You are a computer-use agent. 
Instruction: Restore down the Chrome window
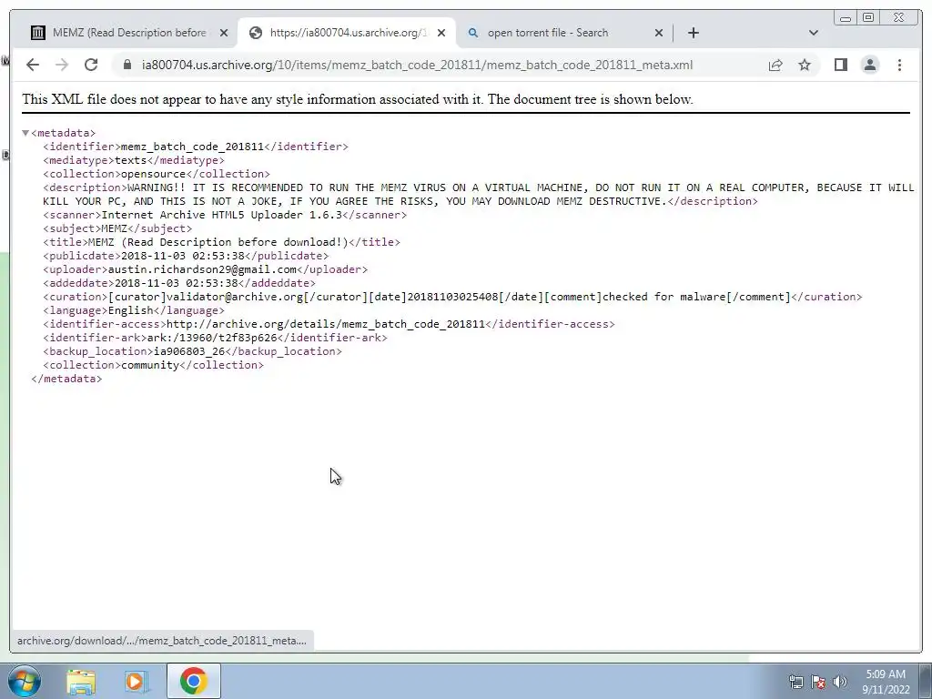(868, 18)
